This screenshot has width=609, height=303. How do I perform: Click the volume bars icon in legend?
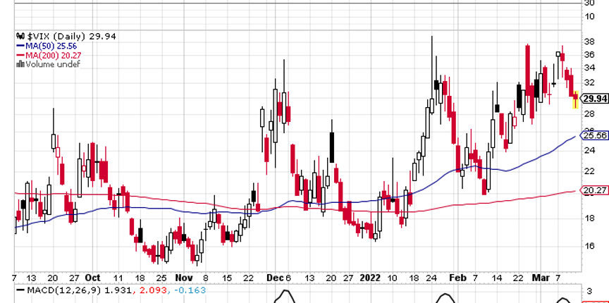[x=20, y=64]
